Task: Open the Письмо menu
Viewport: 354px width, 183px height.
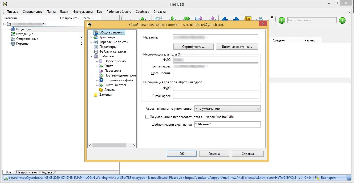Action: point(13,12)
